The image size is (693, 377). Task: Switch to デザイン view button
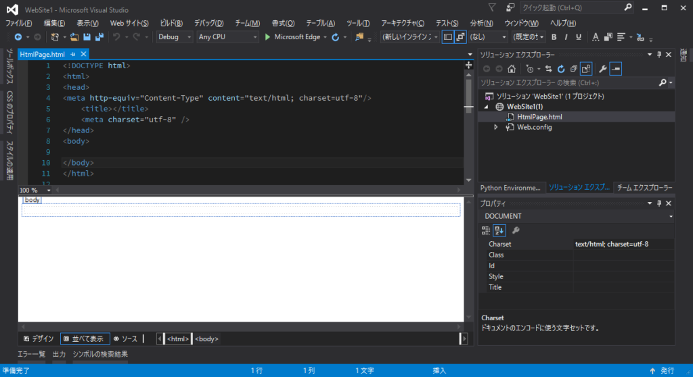[x=39, y=338]
